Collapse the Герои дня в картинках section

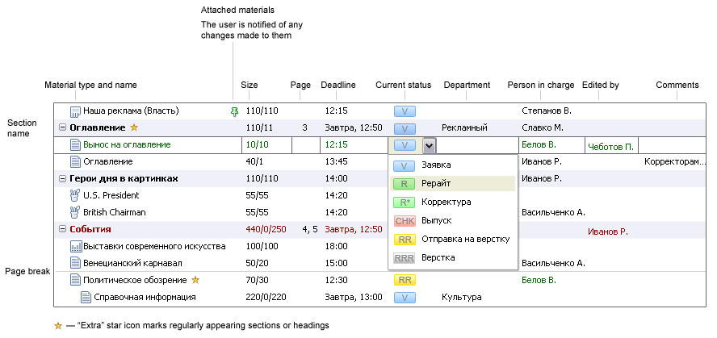[63, 178]
